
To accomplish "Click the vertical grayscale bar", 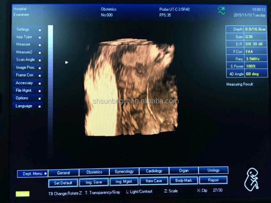I will click(x=50, y=91).
